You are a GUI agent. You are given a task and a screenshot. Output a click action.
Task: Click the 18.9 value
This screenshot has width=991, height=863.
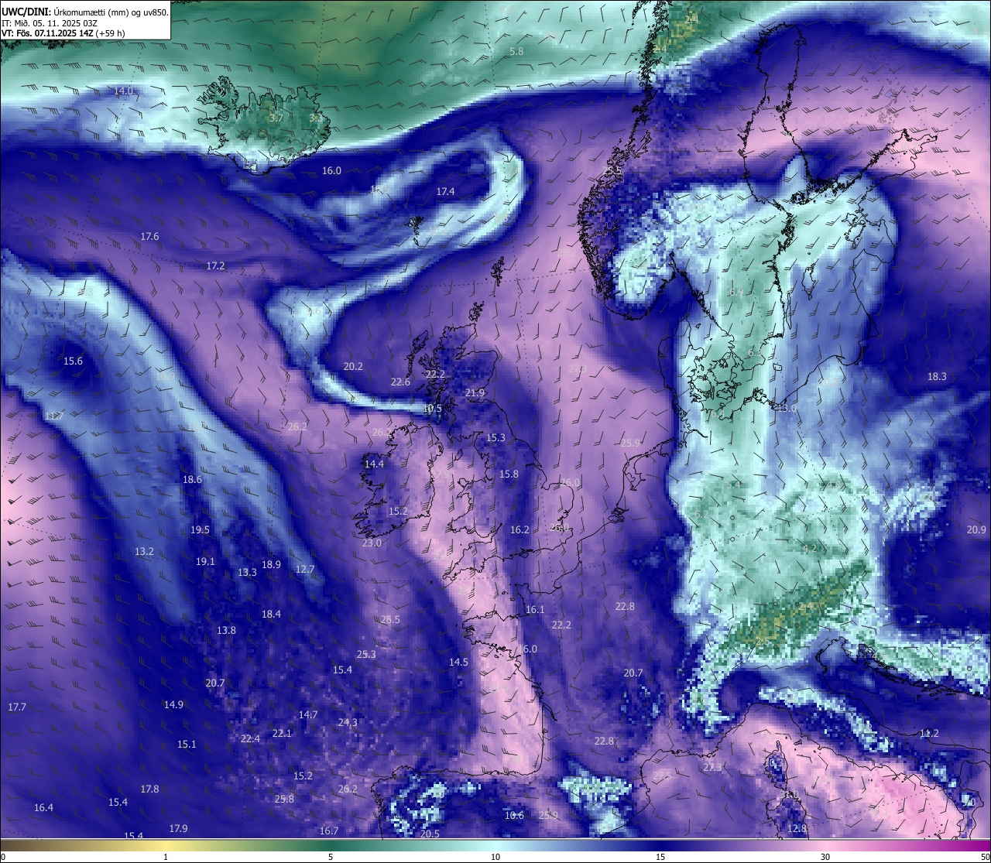point(271,565)
